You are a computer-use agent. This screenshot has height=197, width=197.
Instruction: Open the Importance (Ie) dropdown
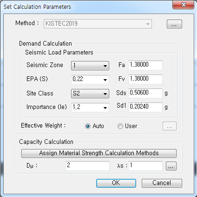(x=90, y=107)
